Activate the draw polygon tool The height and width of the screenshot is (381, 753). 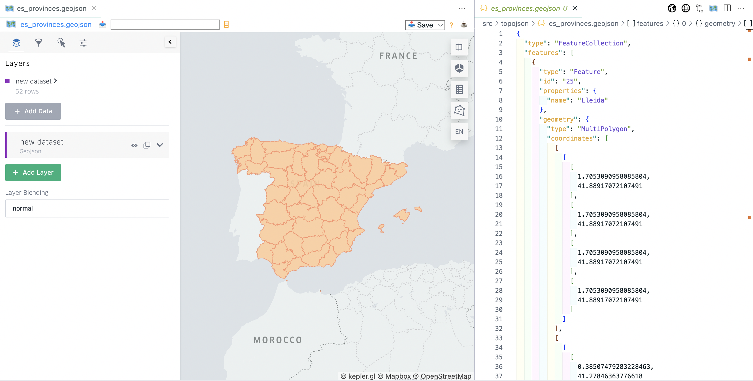tap(459, 110)
